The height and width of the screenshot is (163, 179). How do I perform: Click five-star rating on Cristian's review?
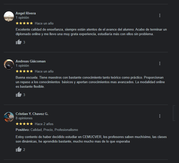click(x=24, y=124)
